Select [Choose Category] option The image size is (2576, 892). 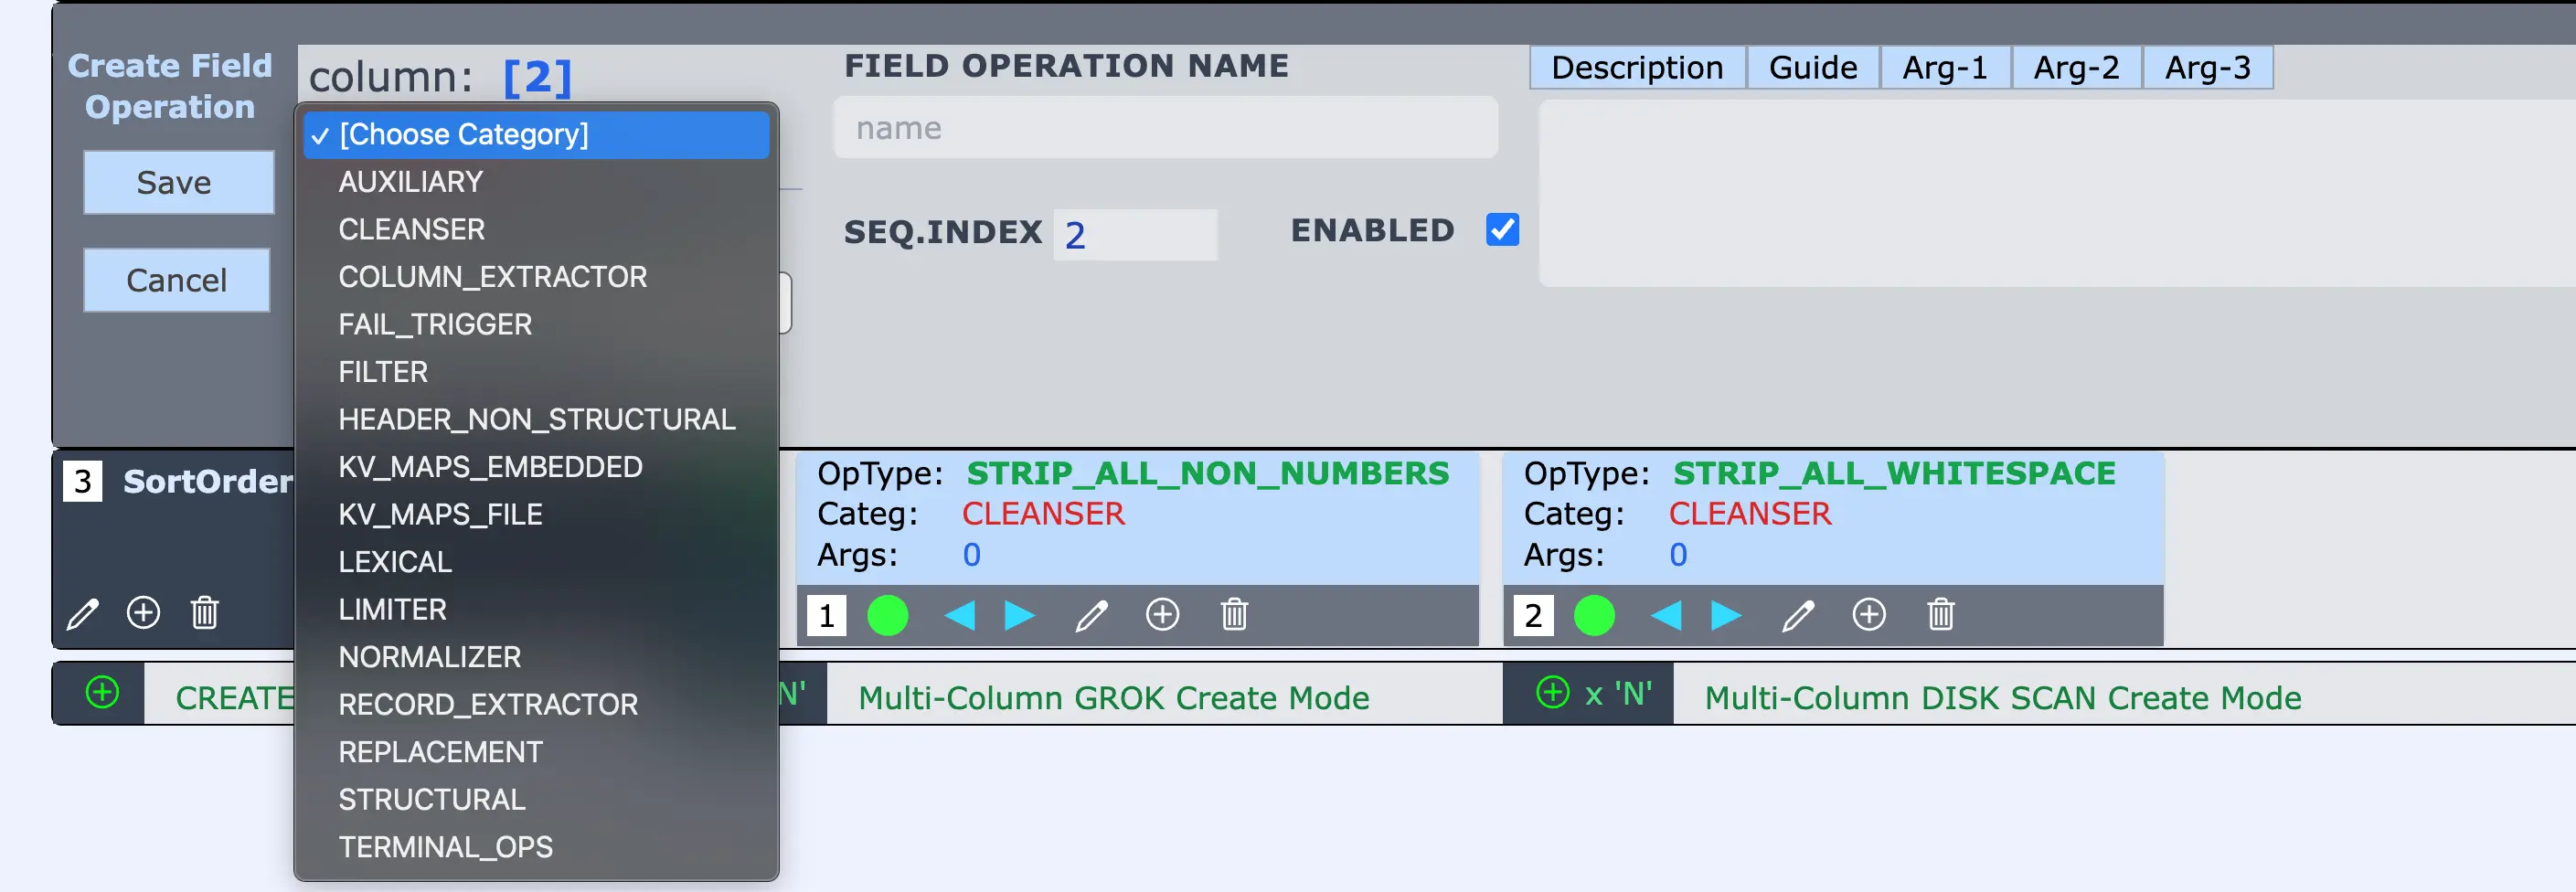[537, 134]
